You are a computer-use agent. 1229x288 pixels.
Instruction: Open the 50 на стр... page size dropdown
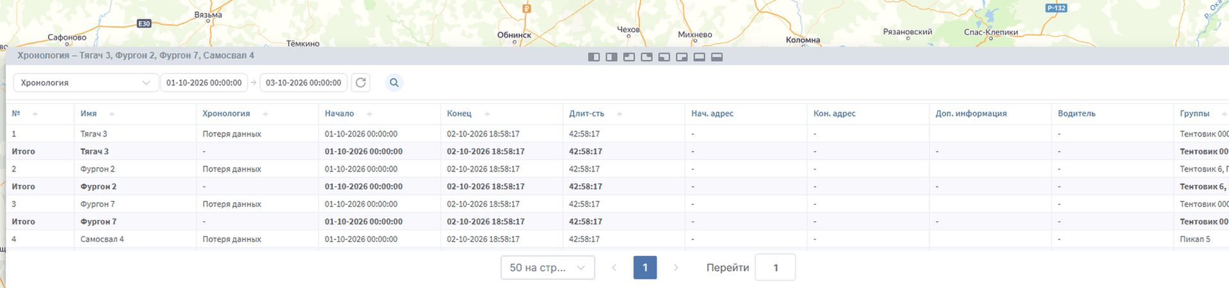tap(548, 268)
